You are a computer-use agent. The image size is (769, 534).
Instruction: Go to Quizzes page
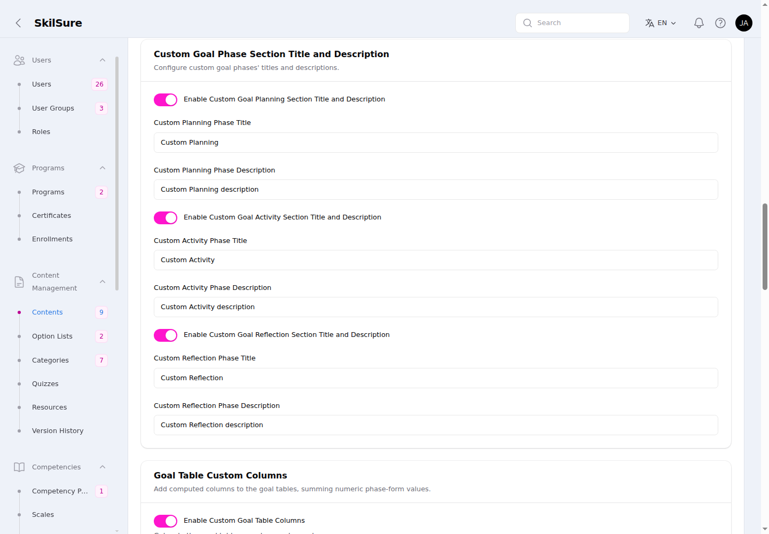[45, 384]
